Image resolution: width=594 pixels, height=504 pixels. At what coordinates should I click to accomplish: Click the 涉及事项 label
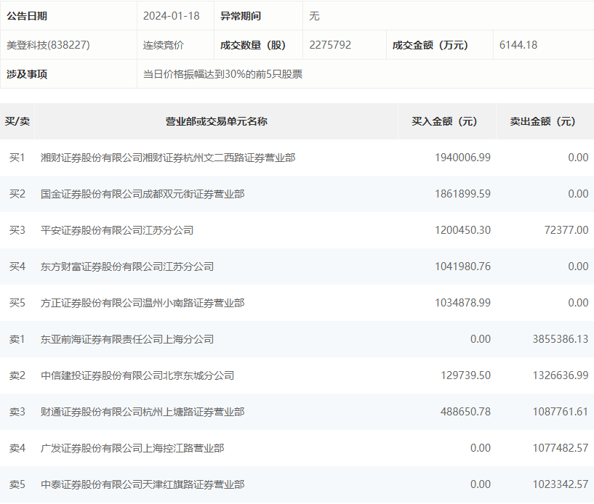click(27, 74)
